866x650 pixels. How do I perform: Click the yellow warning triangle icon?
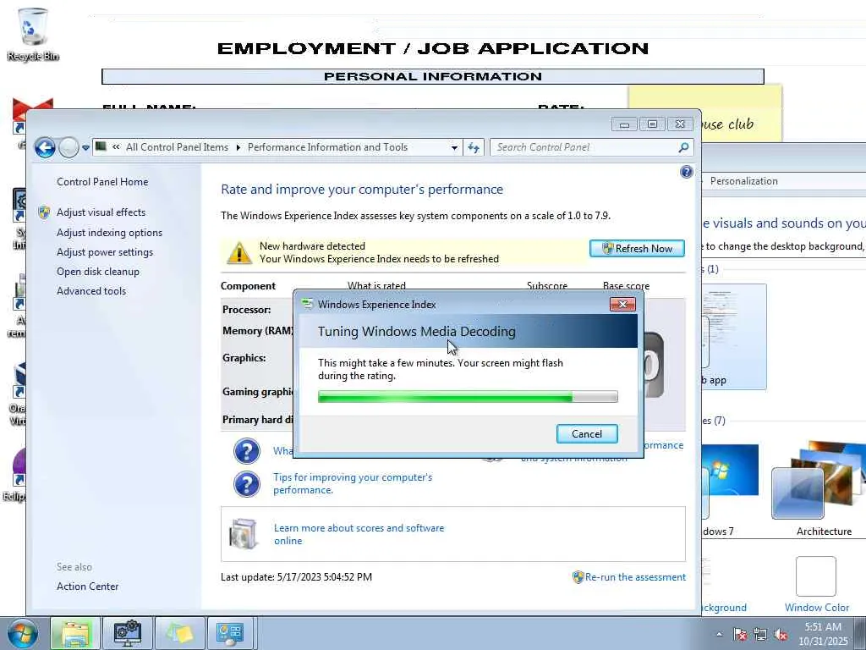point(239,252)
